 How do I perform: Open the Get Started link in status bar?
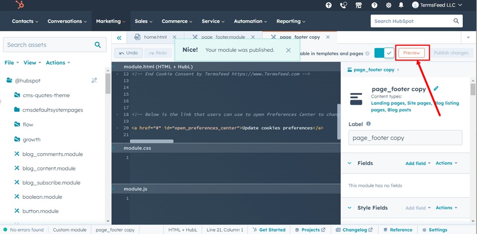point(269,230)
